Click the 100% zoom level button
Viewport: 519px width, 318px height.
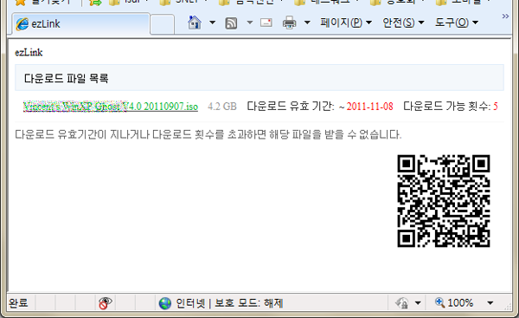point(454,302)
